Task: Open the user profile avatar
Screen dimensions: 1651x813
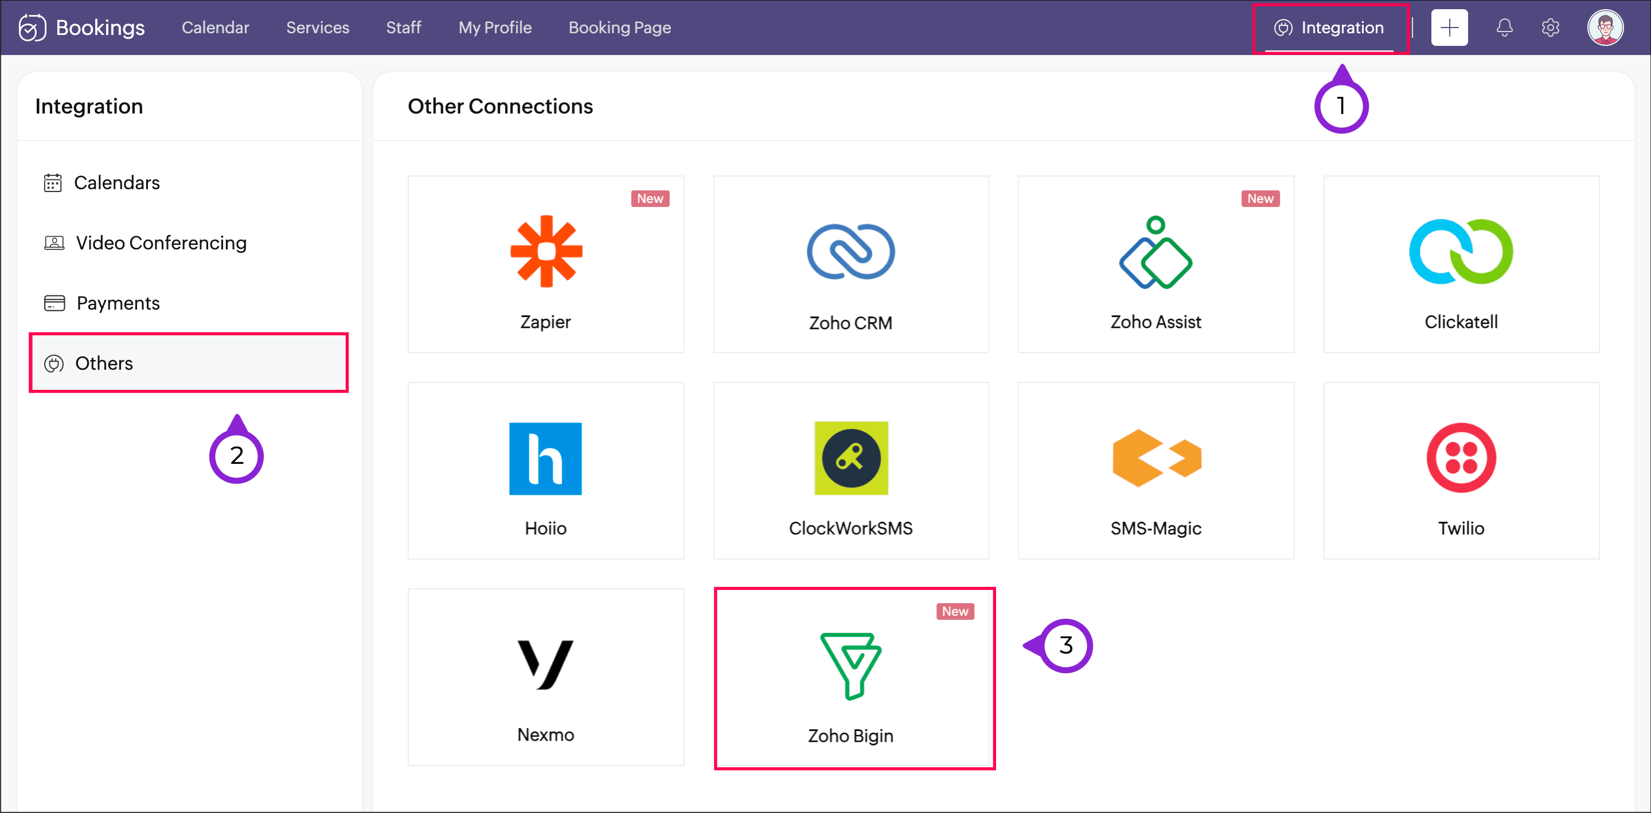Action: 1604,28
